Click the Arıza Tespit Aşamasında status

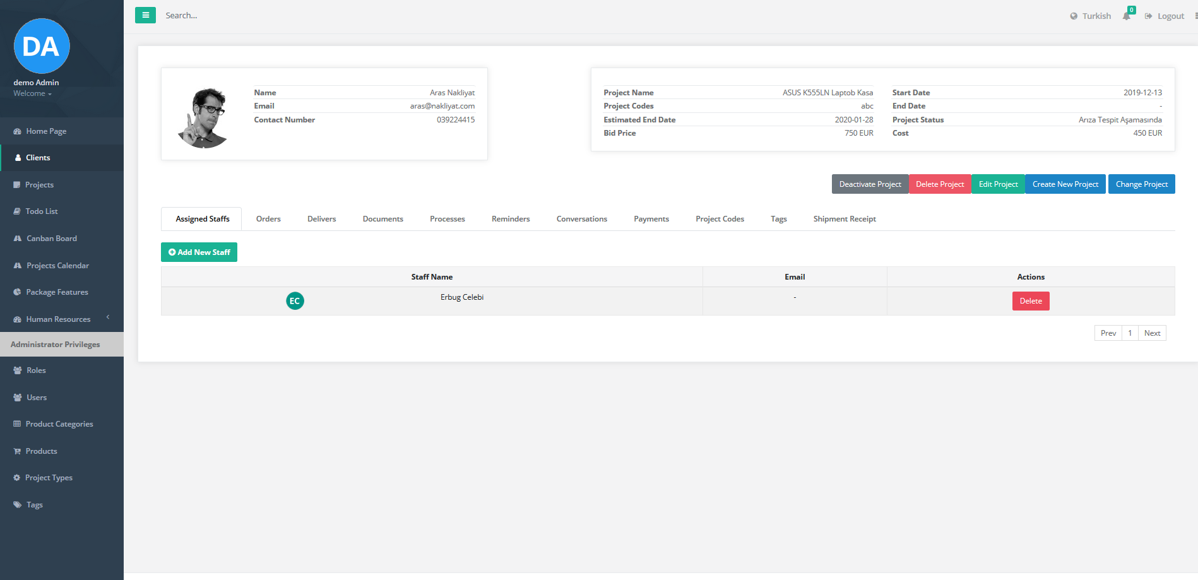pos(1120,120)
